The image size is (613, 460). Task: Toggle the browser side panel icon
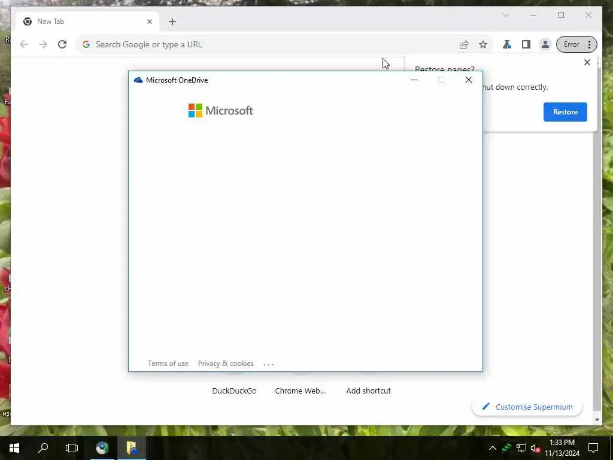pyautogui.click(x=526, y=44)
